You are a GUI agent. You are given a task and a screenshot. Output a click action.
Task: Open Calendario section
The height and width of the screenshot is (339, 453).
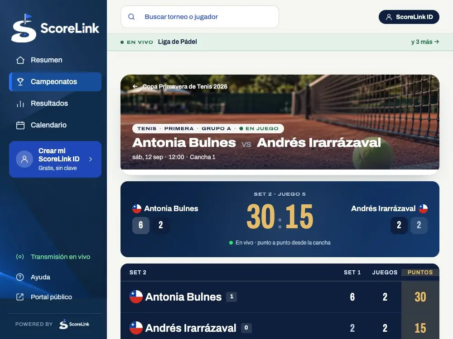click(55, 125)
